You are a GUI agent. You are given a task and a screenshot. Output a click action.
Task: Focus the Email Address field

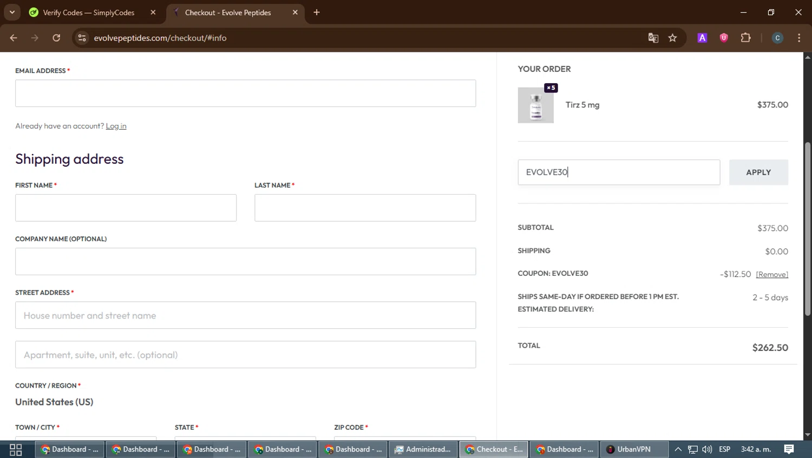coord(245,94)
